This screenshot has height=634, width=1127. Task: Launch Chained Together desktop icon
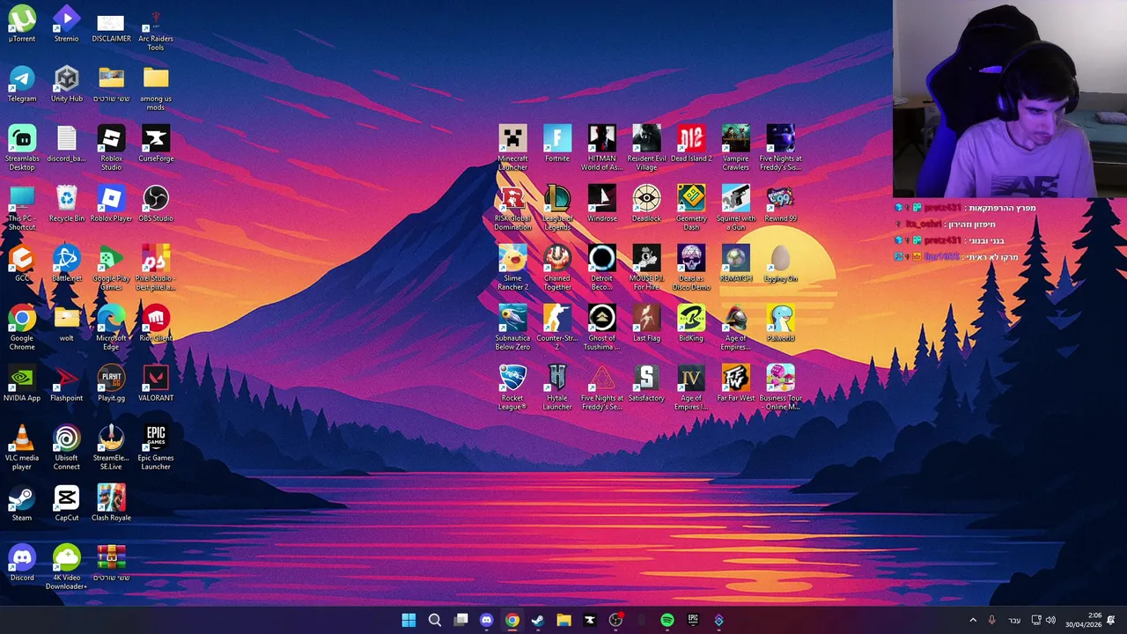click(556, 268)
